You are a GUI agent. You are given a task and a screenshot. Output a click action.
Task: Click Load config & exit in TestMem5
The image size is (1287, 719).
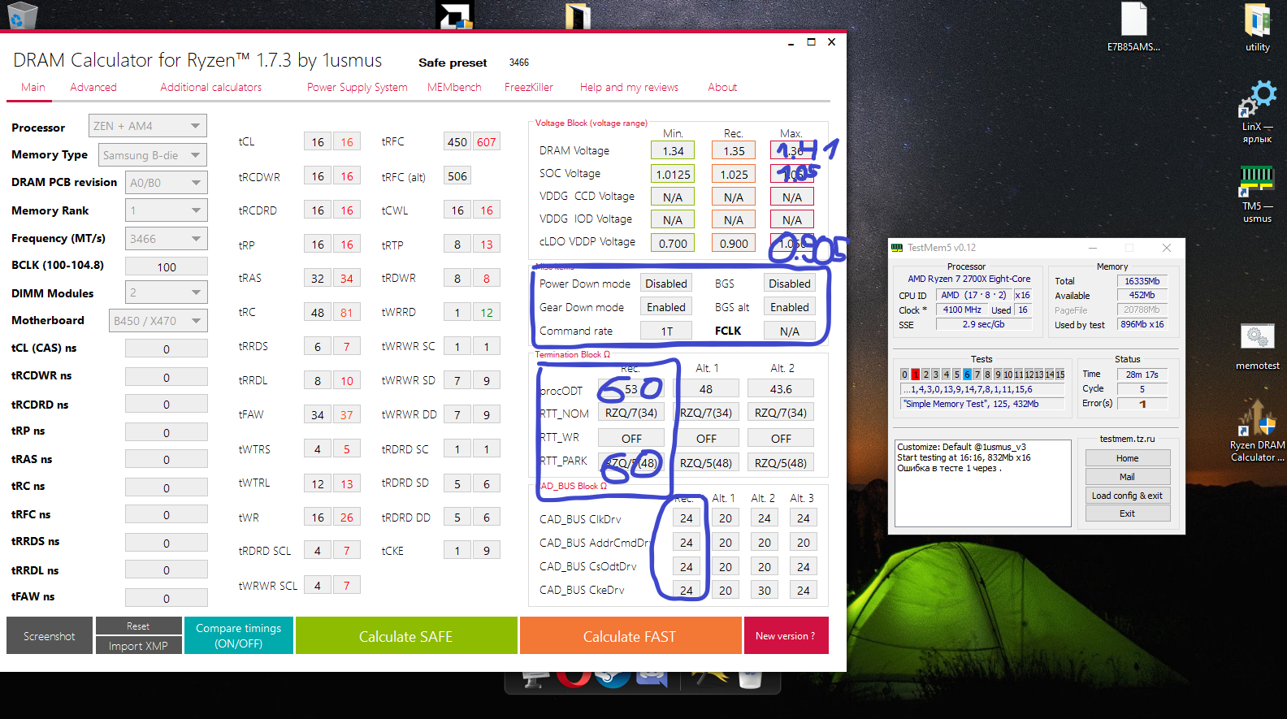(x=1128, y=496)
